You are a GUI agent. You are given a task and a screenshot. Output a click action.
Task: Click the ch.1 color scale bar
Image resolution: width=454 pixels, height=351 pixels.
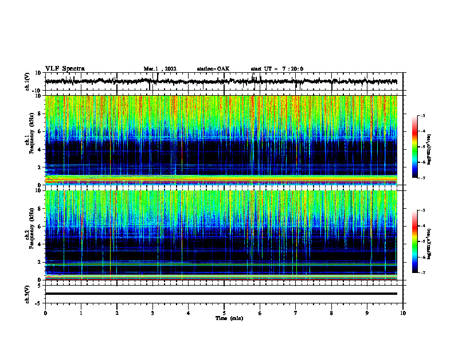pyautogui.click(x=414, y=147)
